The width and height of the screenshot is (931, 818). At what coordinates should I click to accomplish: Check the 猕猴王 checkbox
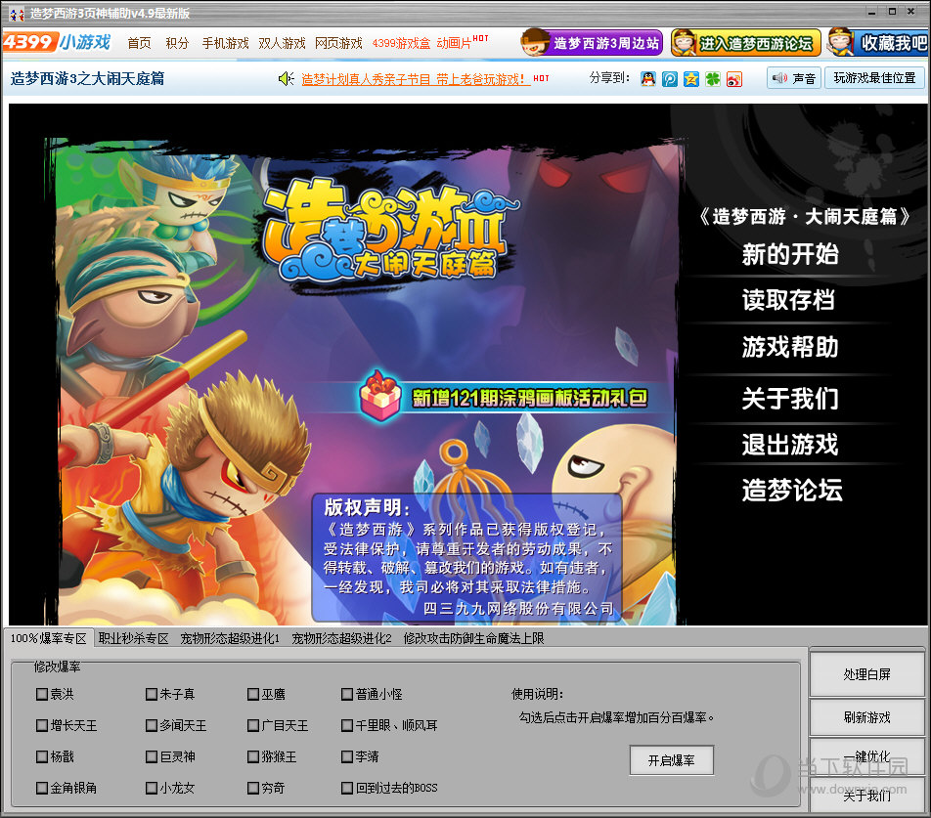(253, 756)
